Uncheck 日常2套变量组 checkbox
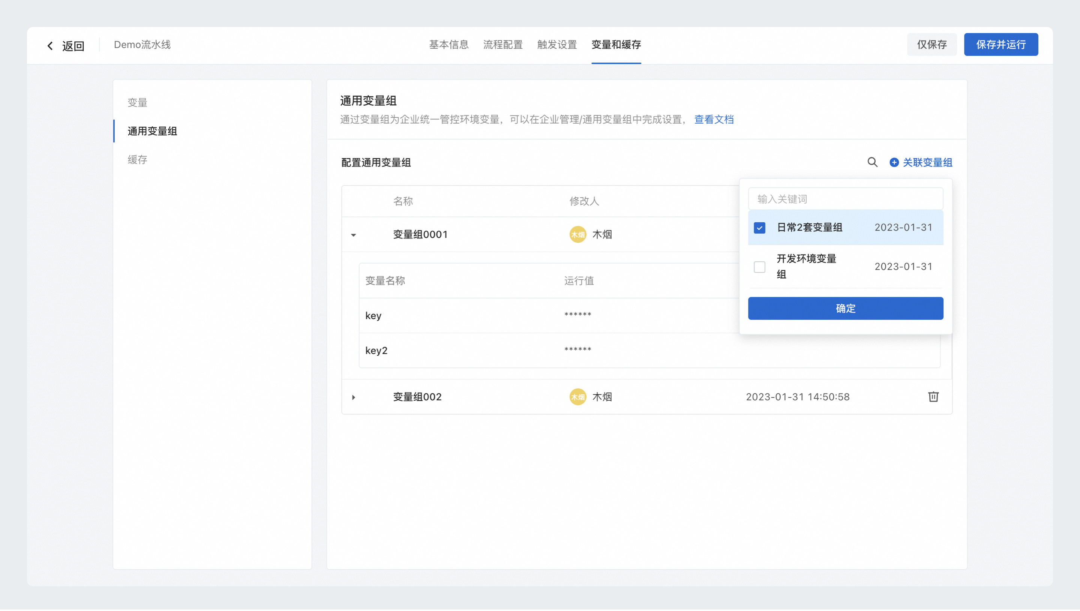 point(759,228)
